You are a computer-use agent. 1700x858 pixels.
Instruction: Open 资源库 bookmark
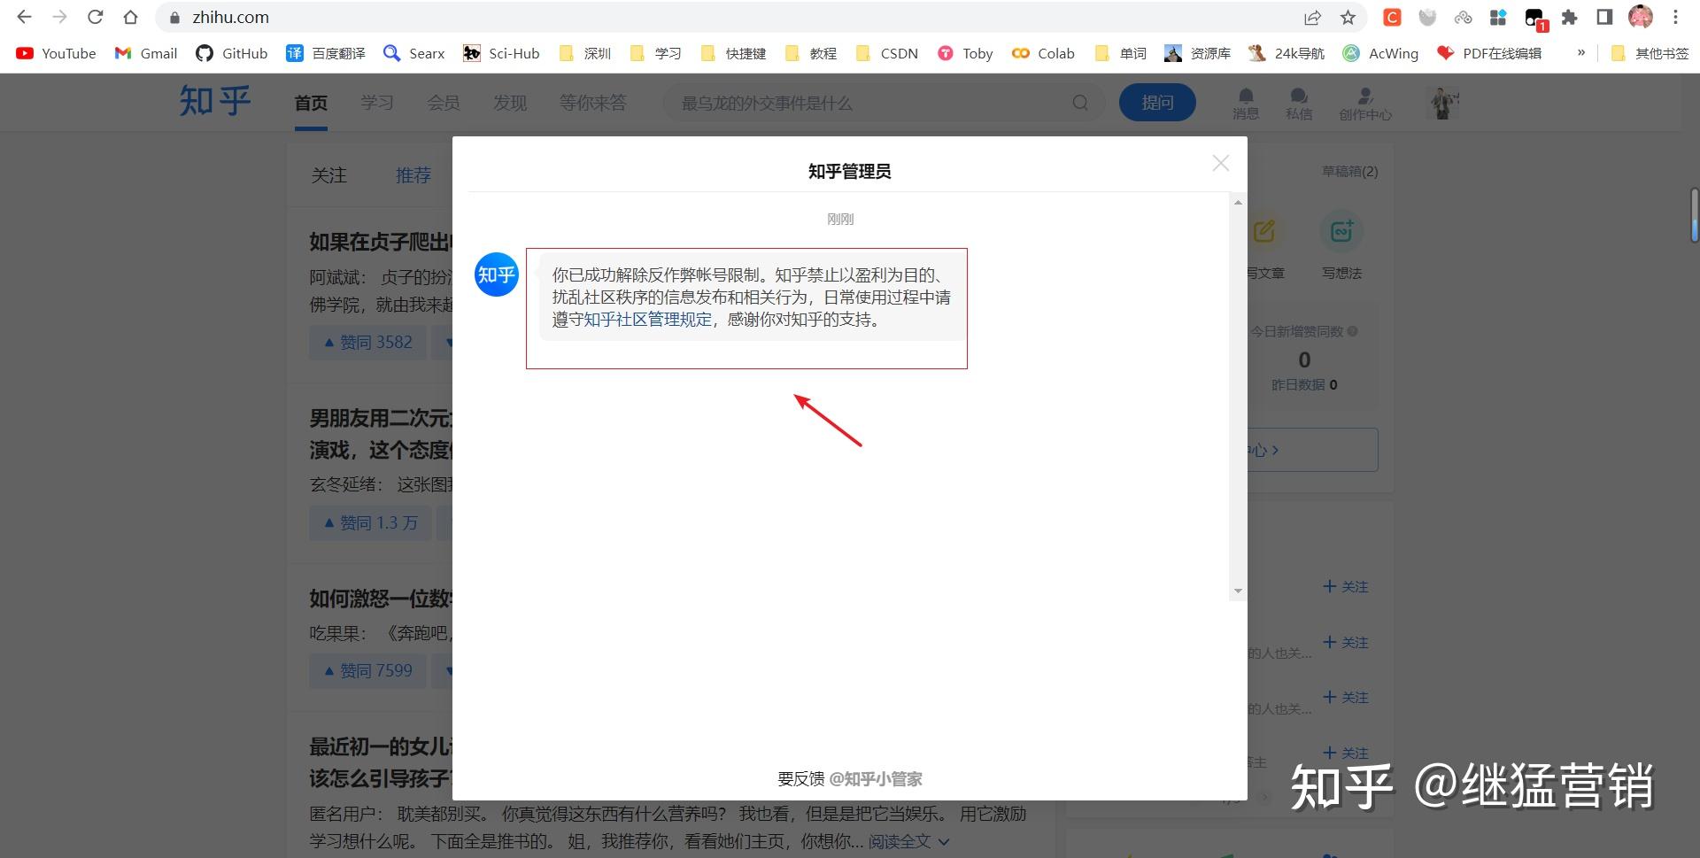coord(1198,53)
